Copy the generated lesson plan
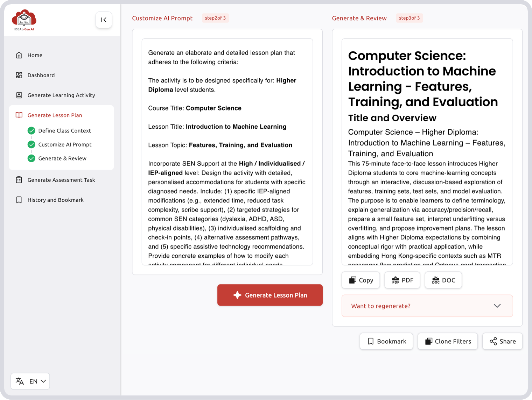This screenshot has height=400, width=532. (x=361, y=280)
